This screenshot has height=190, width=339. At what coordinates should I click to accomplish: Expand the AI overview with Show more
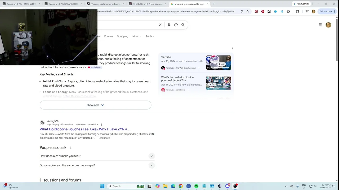coord(95,105)
